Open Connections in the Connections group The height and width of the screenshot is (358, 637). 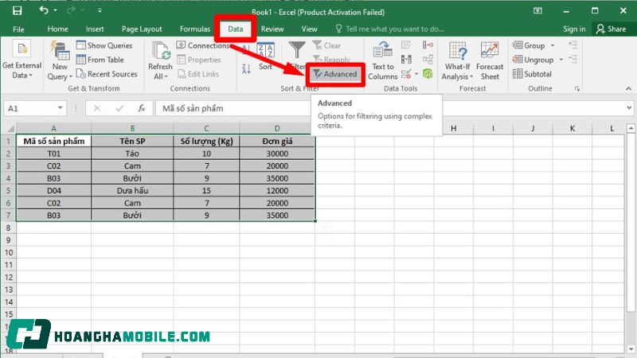[x=204, y=45]
